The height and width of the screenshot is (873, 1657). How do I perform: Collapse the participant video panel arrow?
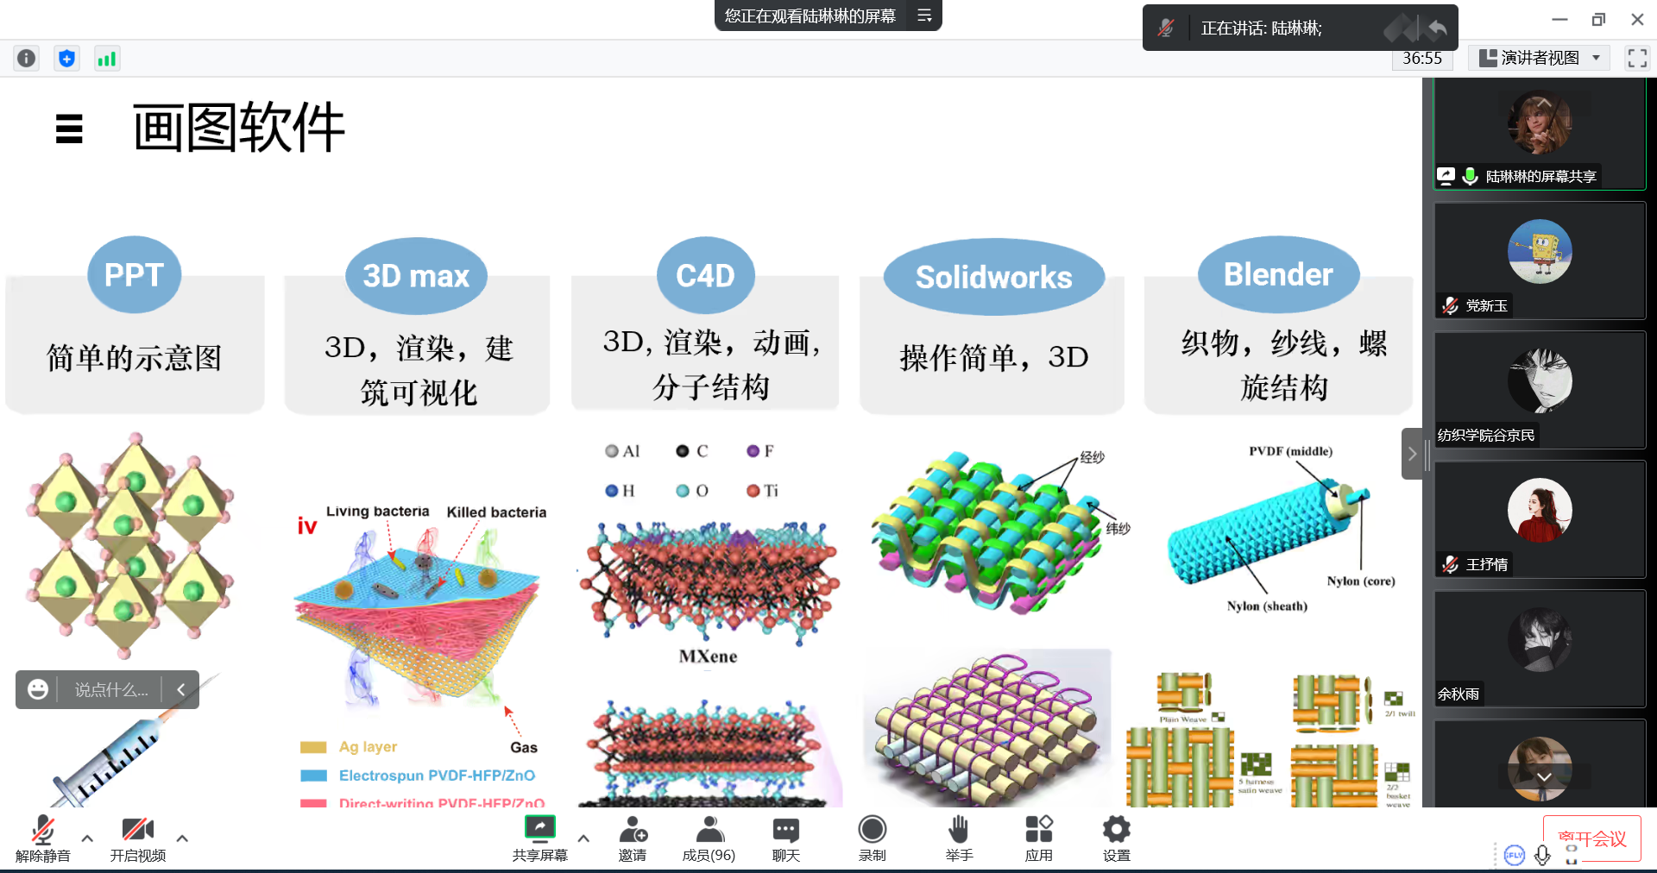pos(1412,454)
